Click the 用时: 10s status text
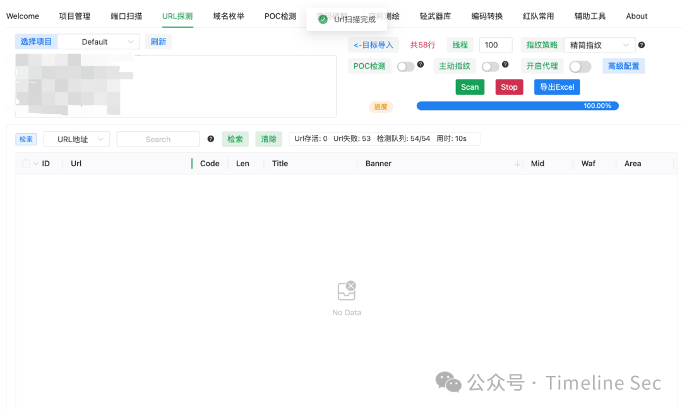 (x=451, y=138)
